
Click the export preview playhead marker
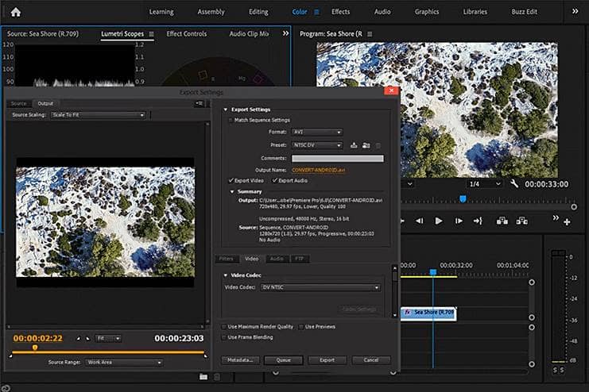coord(34,347)
